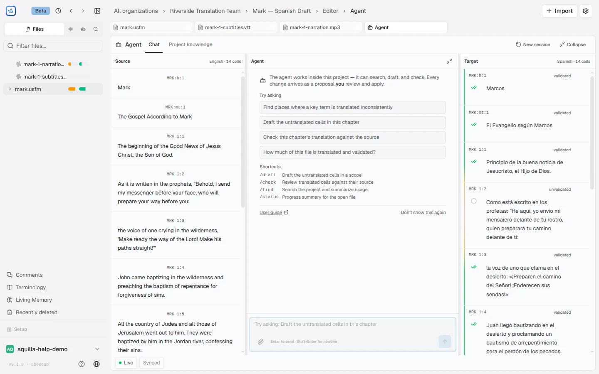Toggle validation check on MRK 1:3 target

(x=474, y=267)
